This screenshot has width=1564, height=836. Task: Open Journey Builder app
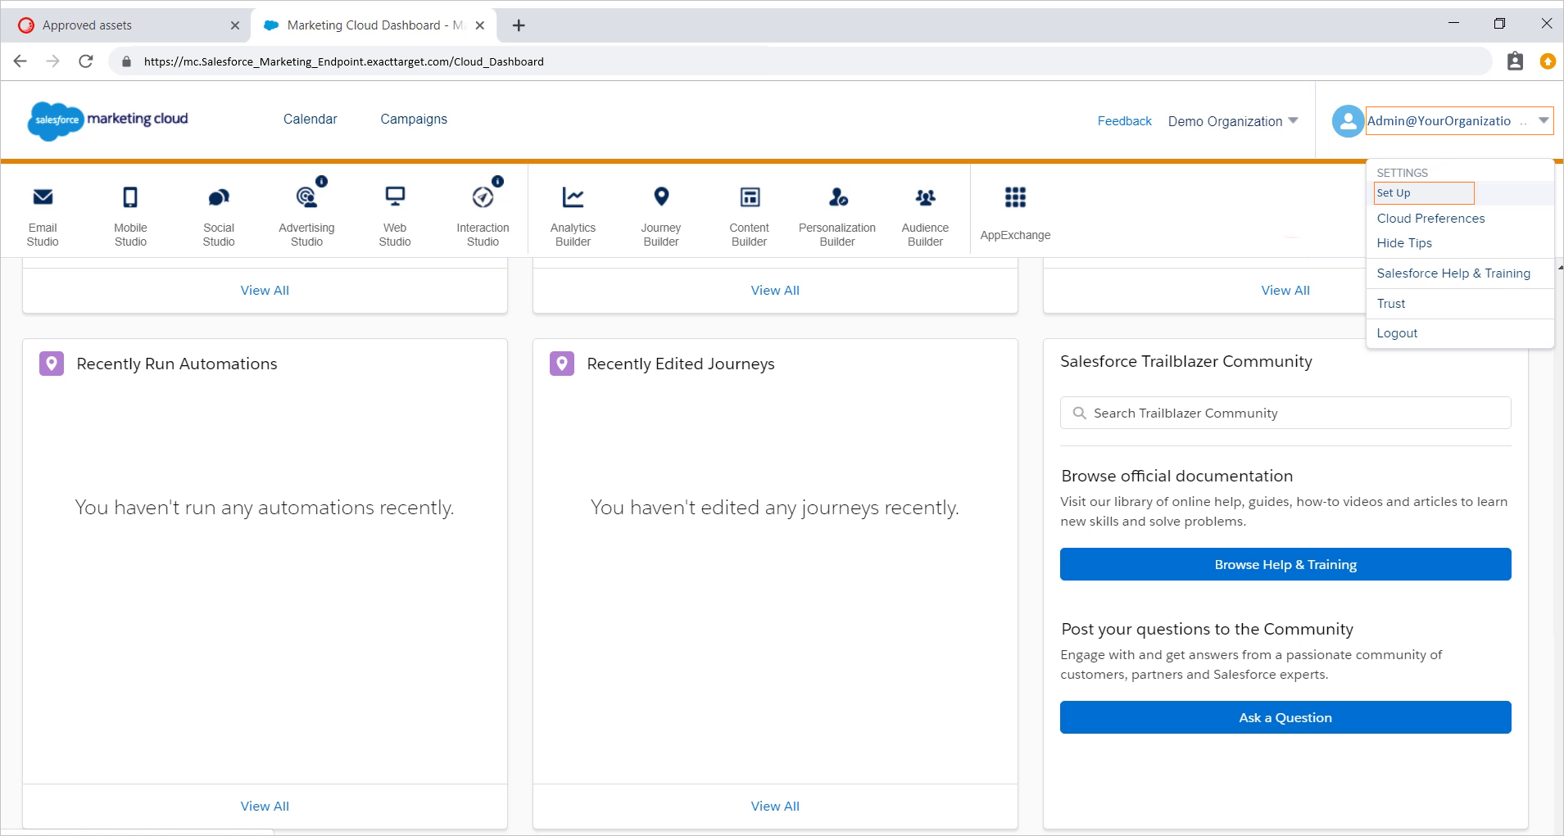661,216
